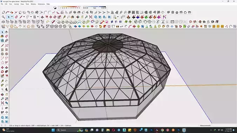Open the Help menu
Viewport: 237px width, 133px height.
tap(48, 4)
